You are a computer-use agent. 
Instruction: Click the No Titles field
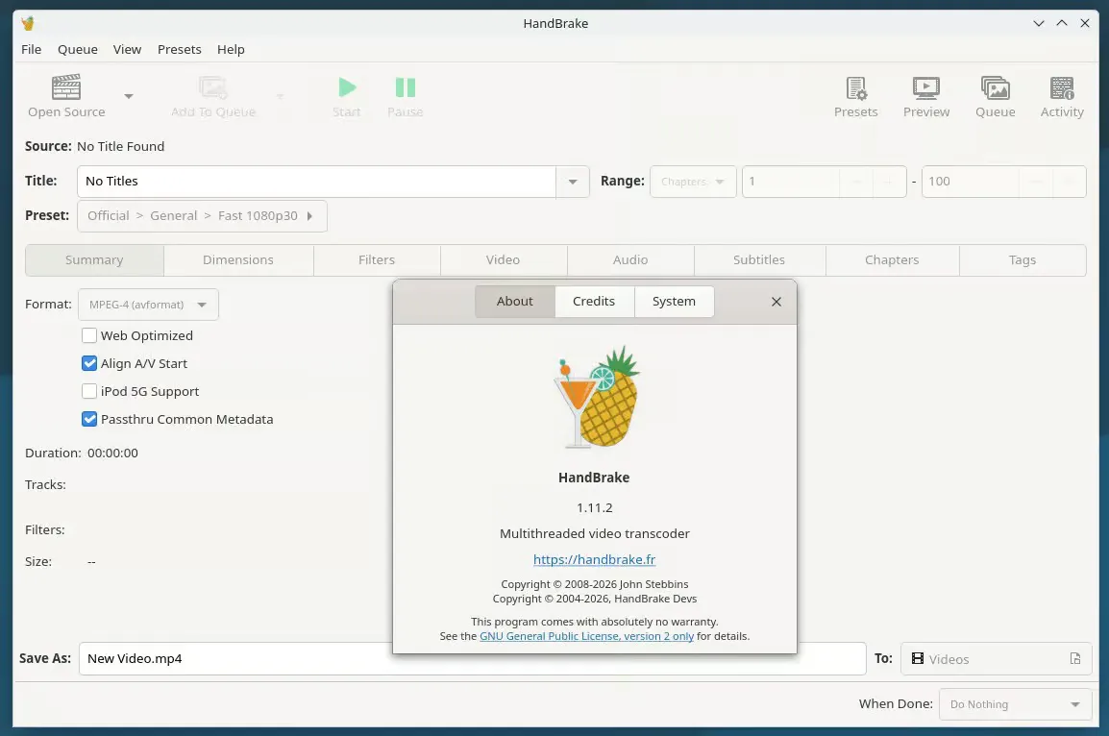316,182
